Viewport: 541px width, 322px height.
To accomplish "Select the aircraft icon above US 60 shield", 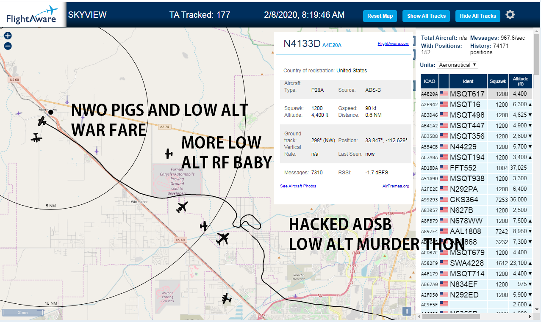I will [204, 226].
